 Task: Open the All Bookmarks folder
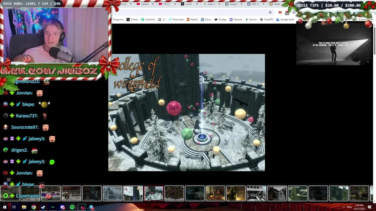point(364,20)
